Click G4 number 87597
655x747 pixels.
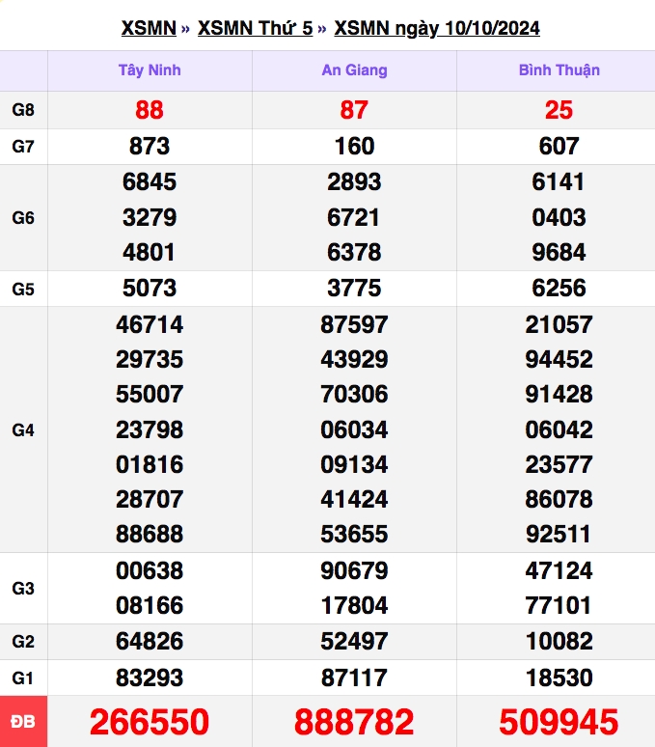pyautogui.click(x=354, y=324)
